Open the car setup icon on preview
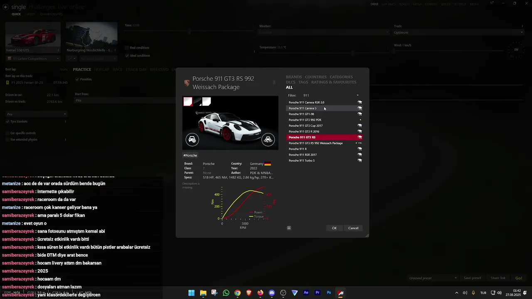532x299 pixels. 192,140
